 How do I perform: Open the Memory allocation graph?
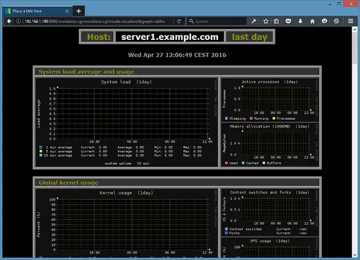click(270, 145)
